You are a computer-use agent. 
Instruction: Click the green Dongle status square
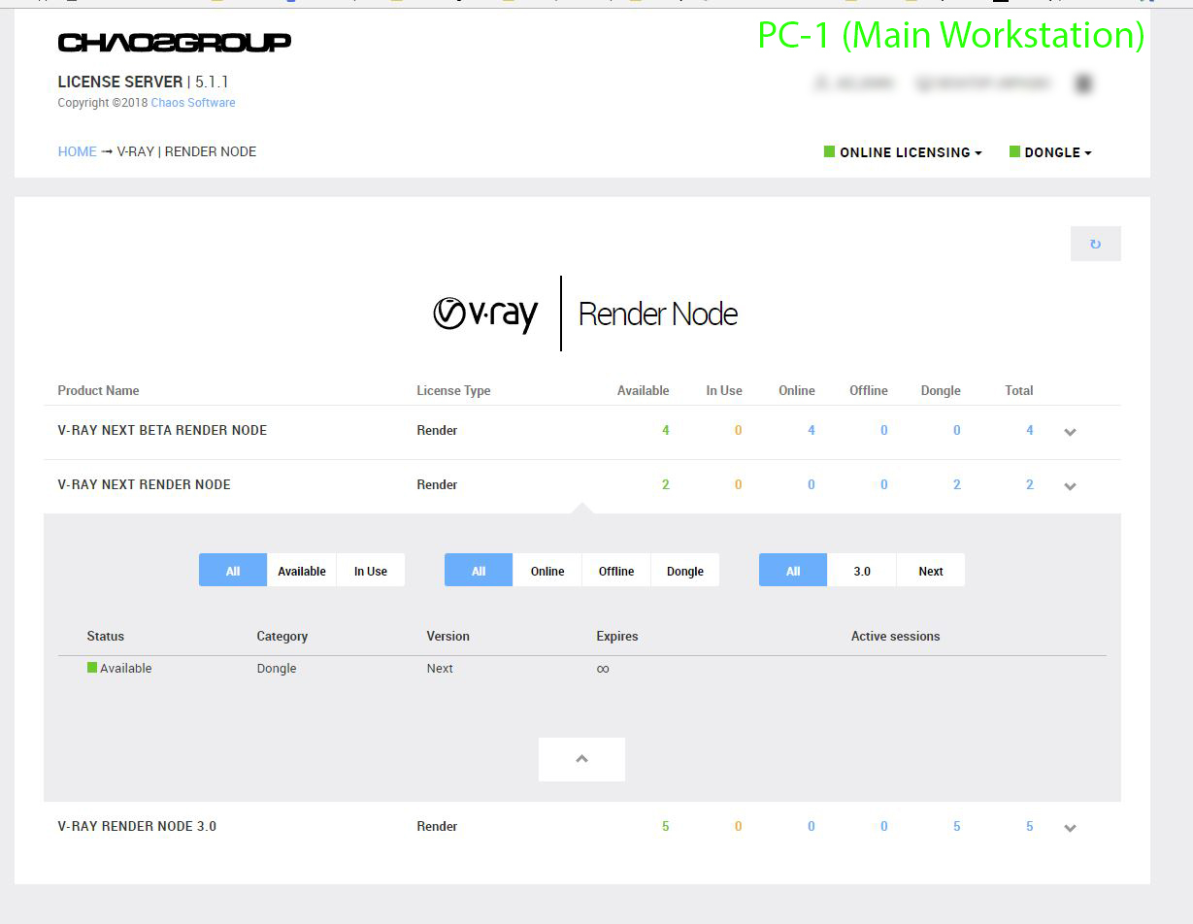pyautogui.click(x=1014, y=151)
